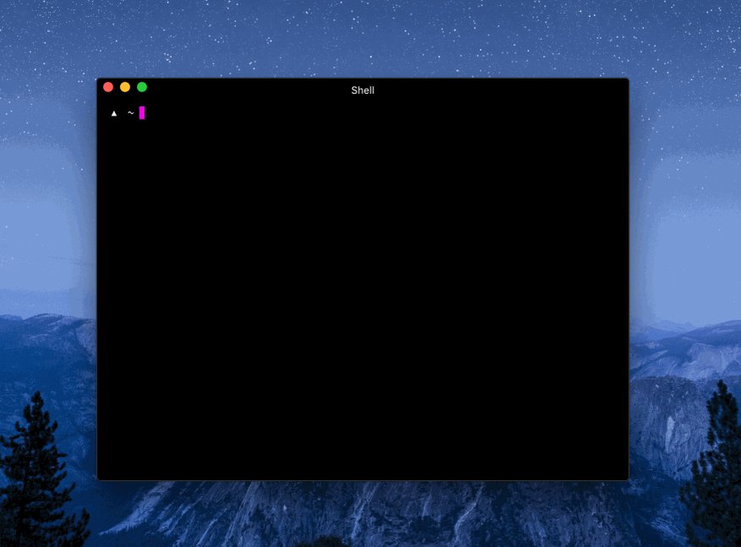Click the Shell window title text
The height and width of the screenshot is (547, 741).
click(363, 90)
